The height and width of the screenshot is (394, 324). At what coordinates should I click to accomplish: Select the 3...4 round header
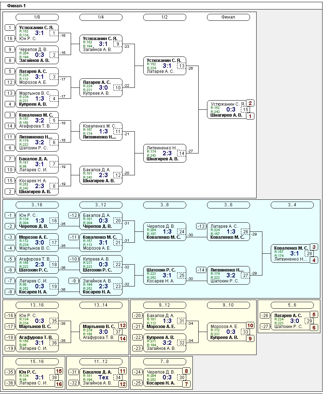coord(292,205)
